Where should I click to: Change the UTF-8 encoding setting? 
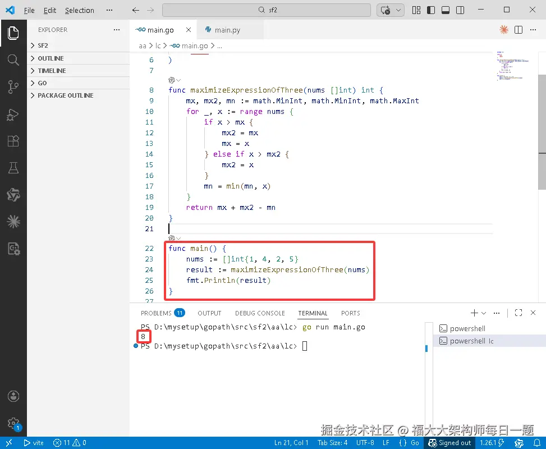tap(365, 443)
